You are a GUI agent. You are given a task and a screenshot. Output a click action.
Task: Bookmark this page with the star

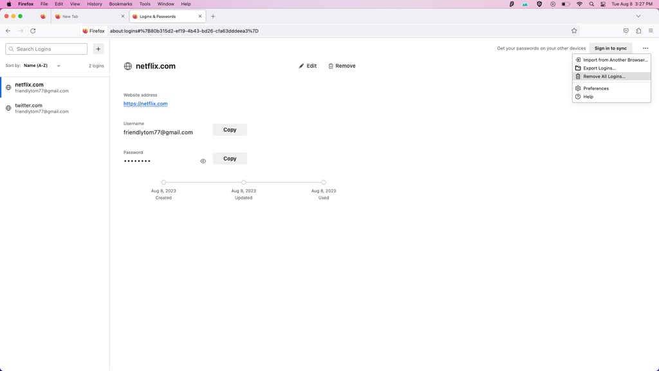point(574,31)
